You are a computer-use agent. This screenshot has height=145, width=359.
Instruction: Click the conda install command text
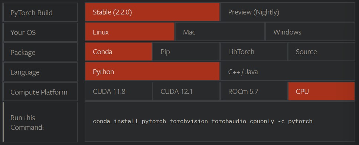coord(203,121)
